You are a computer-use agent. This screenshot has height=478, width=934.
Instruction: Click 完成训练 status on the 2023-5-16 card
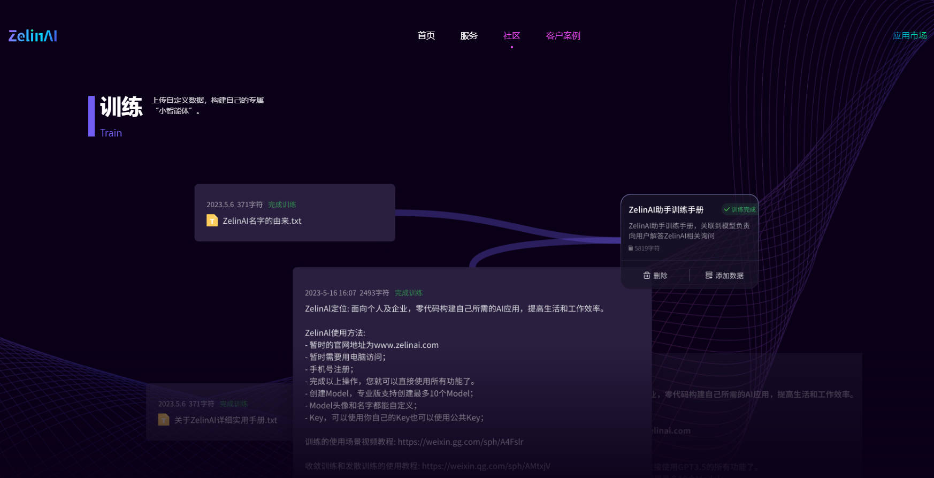(x=409, y=293)
